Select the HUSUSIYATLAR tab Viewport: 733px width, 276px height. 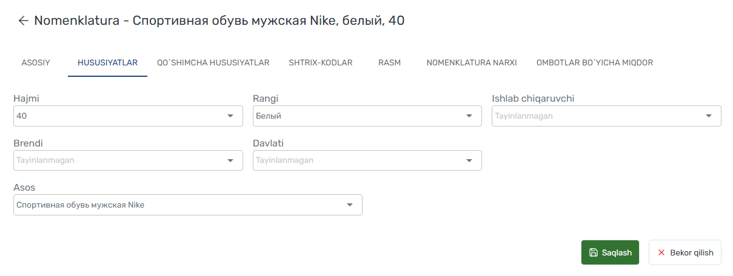[x=107, y=62]
